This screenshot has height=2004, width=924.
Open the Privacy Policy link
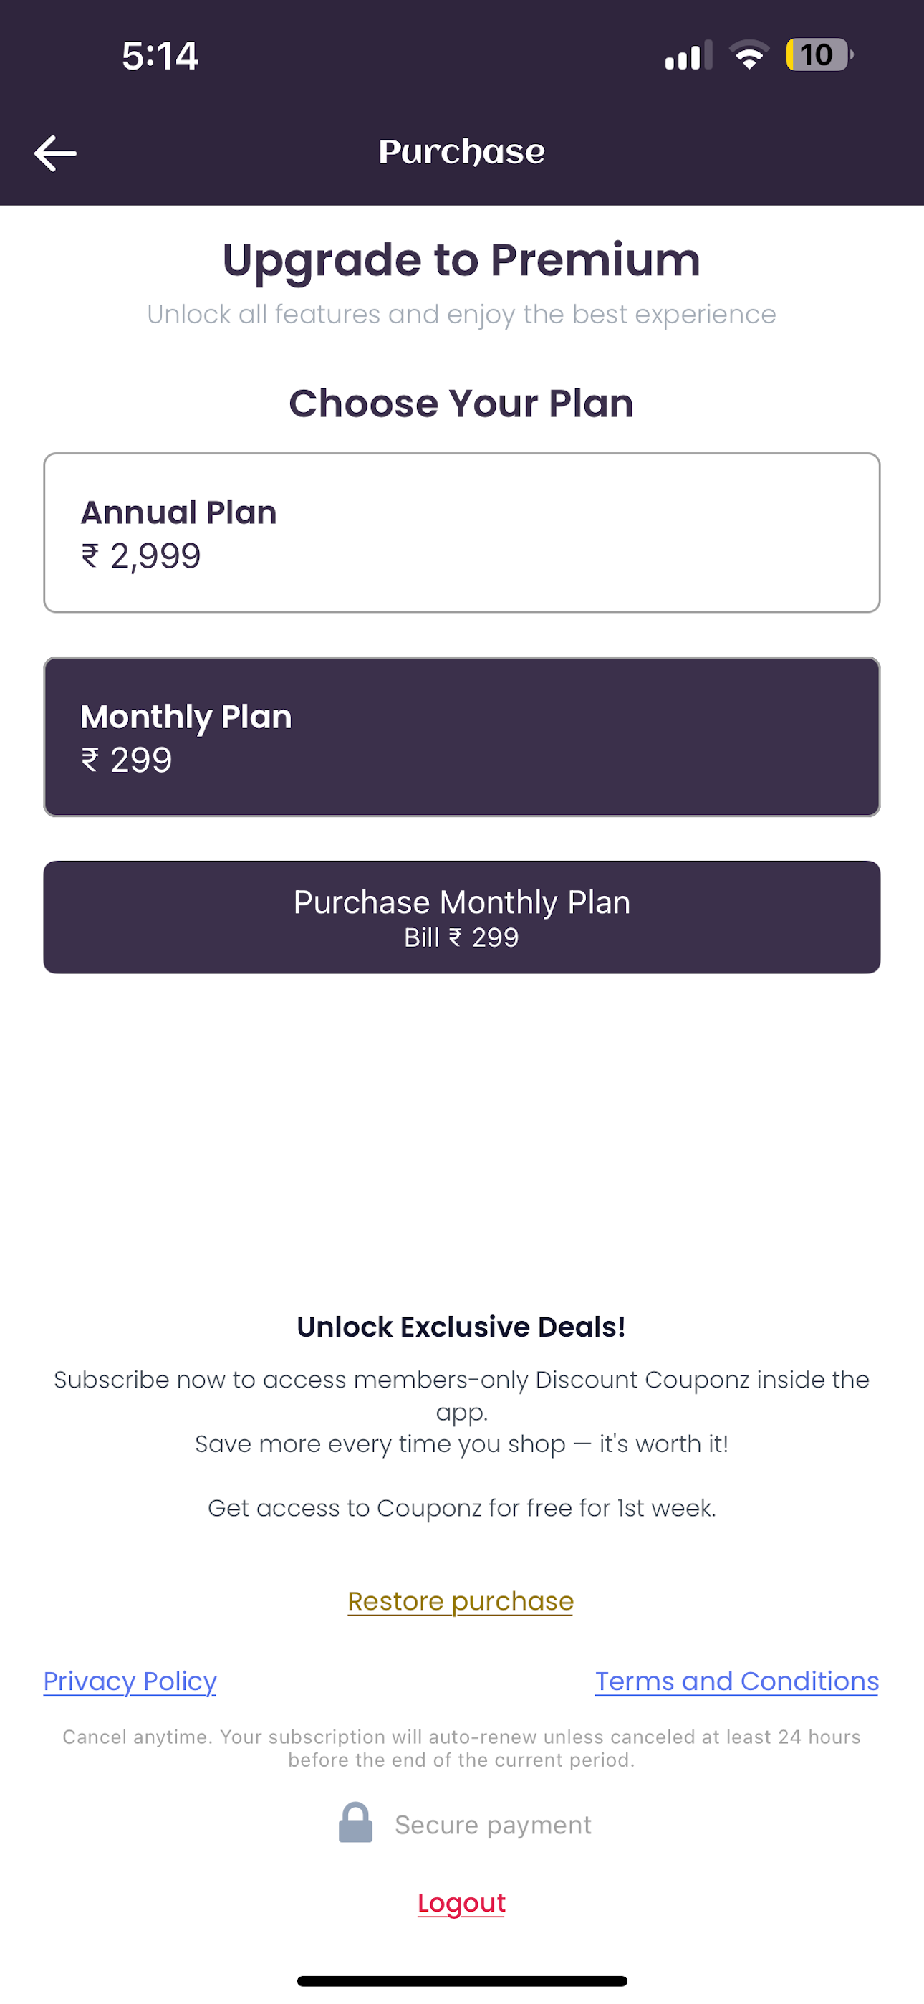130,1681
